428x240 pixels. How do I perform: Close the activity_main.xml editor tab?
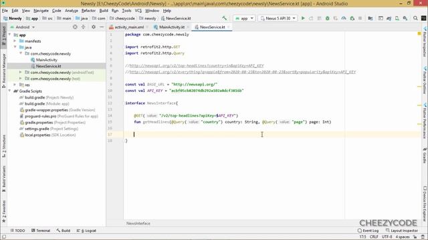pyautogui.click(x=147, y=27)
